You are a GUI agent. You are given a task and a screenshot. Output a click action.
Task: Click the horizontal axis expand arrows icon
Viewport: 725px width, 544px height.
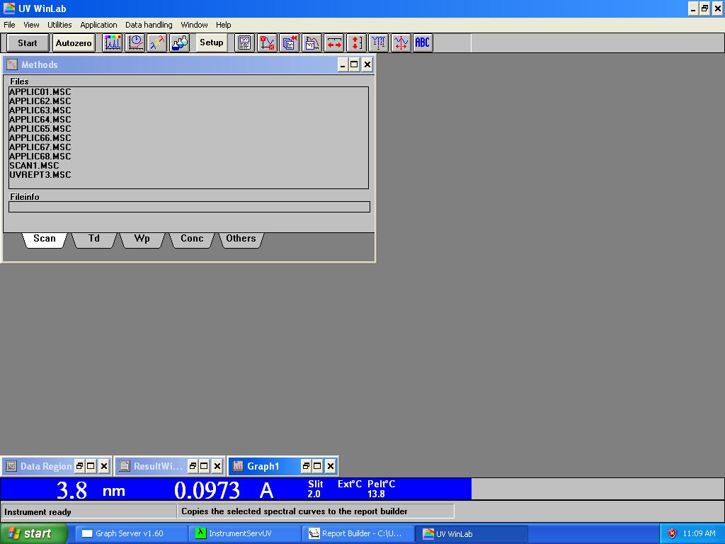coord(333,42)
